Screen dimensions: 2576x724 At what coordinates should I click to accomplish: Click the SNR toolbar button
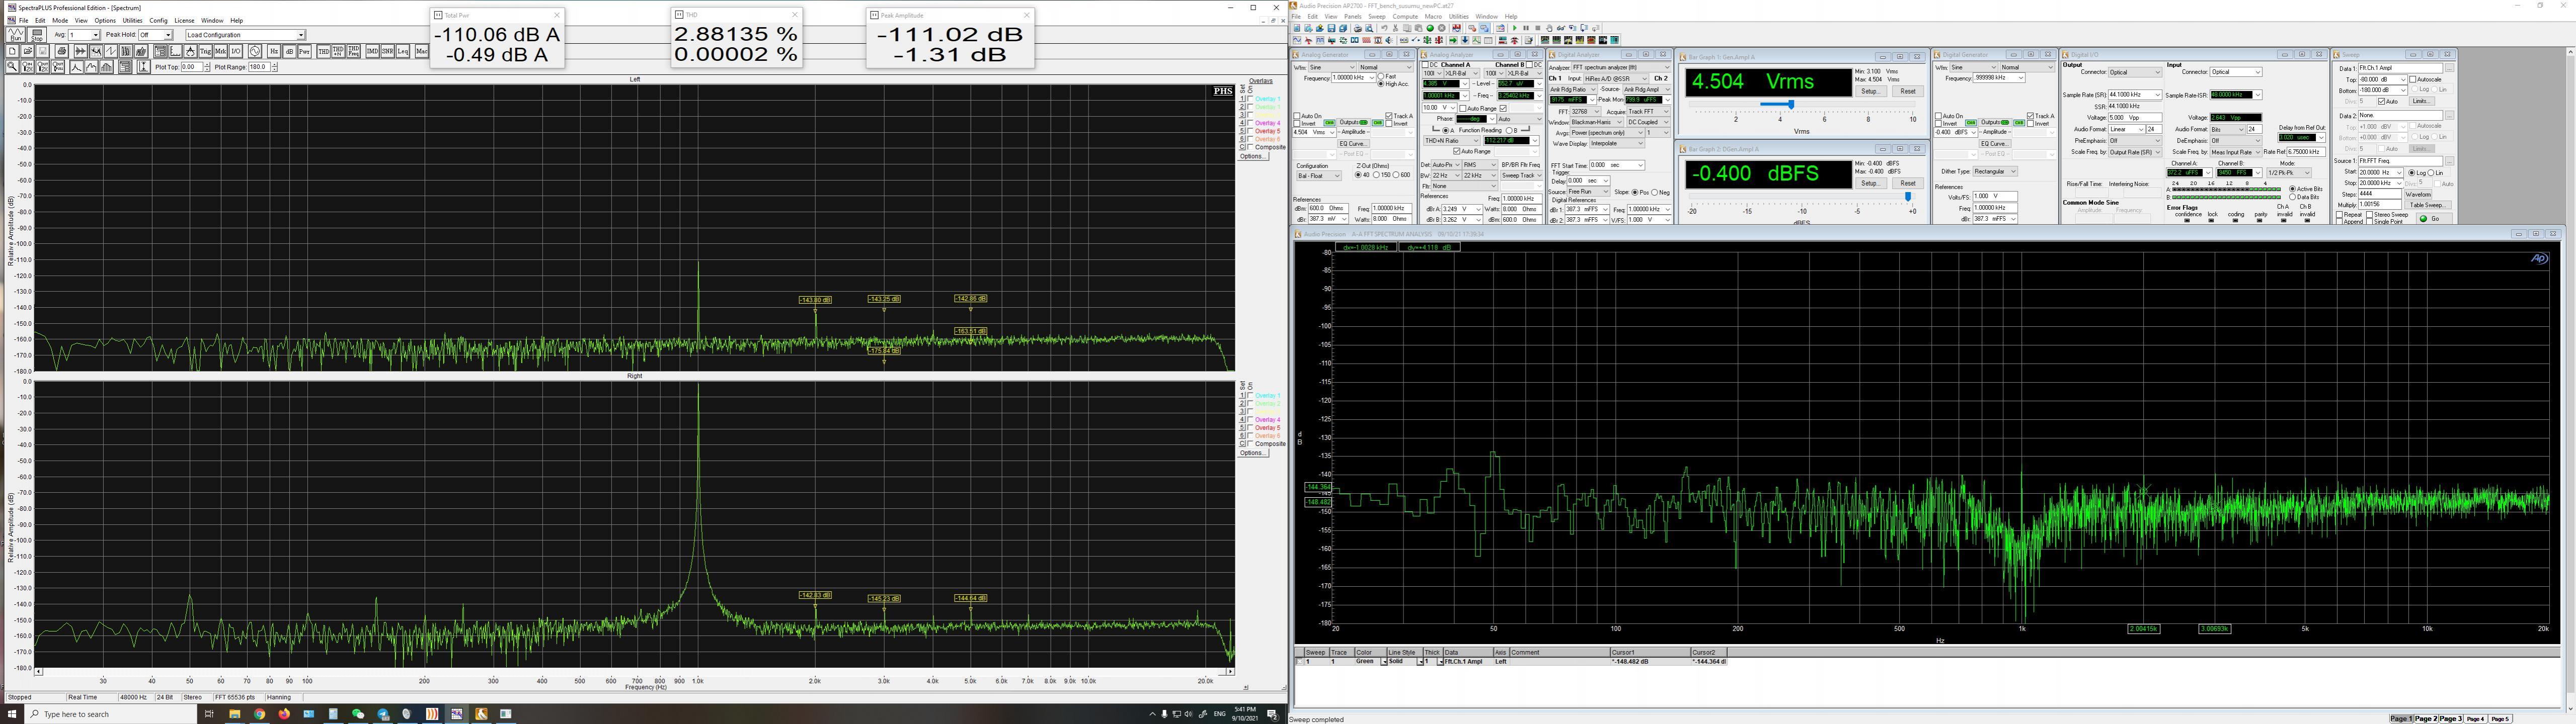[x=388, y=51]
